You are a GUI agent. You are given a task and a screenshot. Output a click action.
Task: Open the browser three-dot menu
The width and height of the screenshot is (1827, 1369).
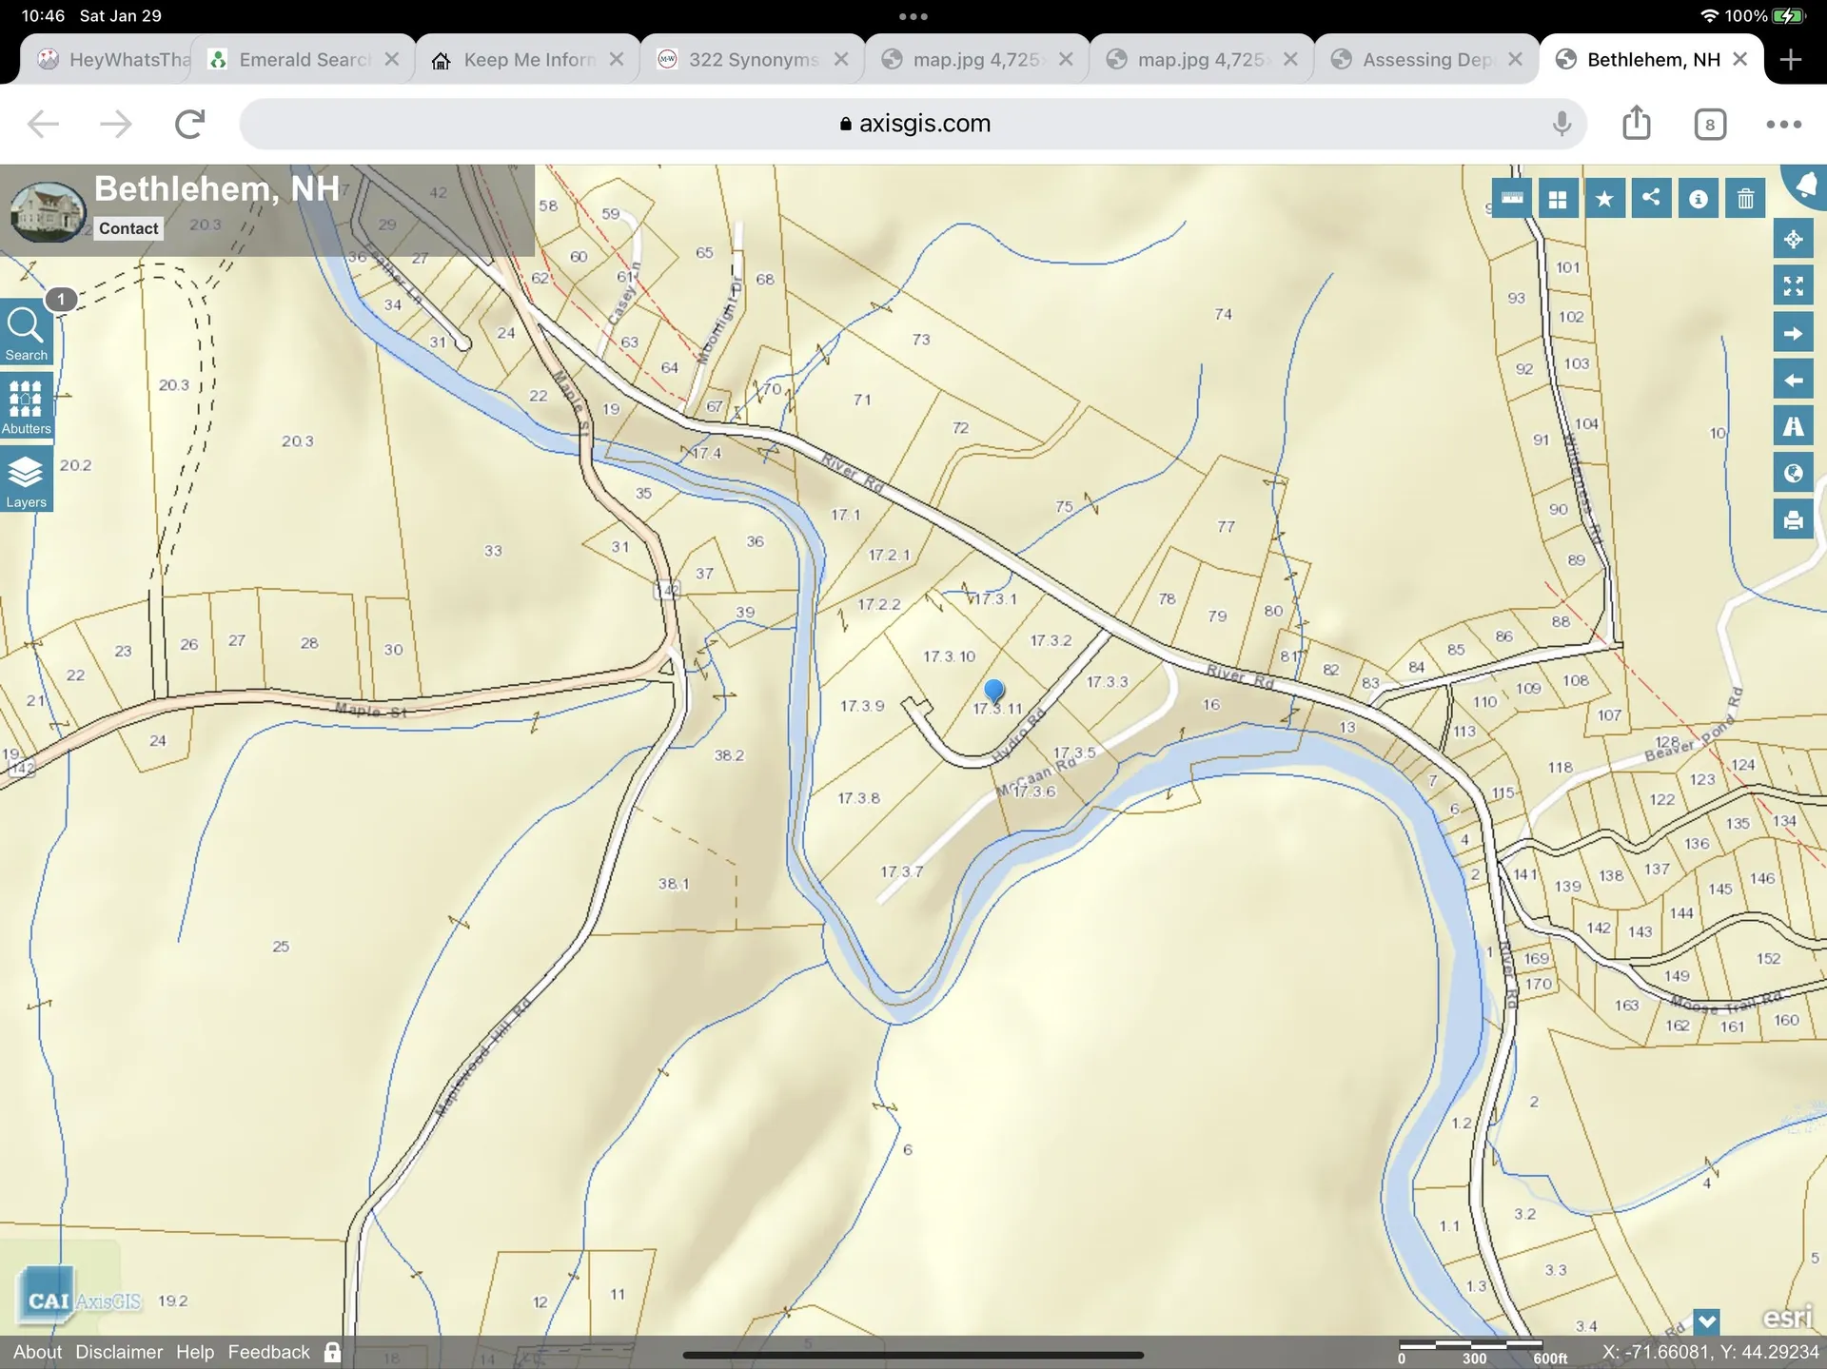pos(1784,124)
